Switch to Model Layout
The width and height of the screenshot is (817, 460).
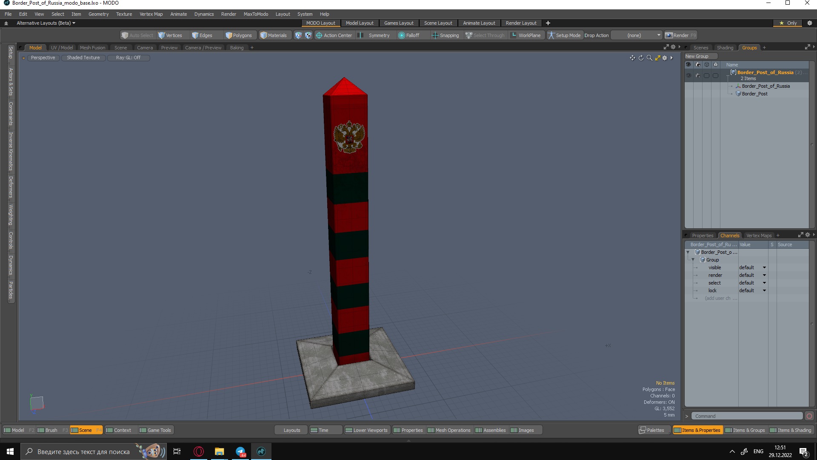point(359,23)
